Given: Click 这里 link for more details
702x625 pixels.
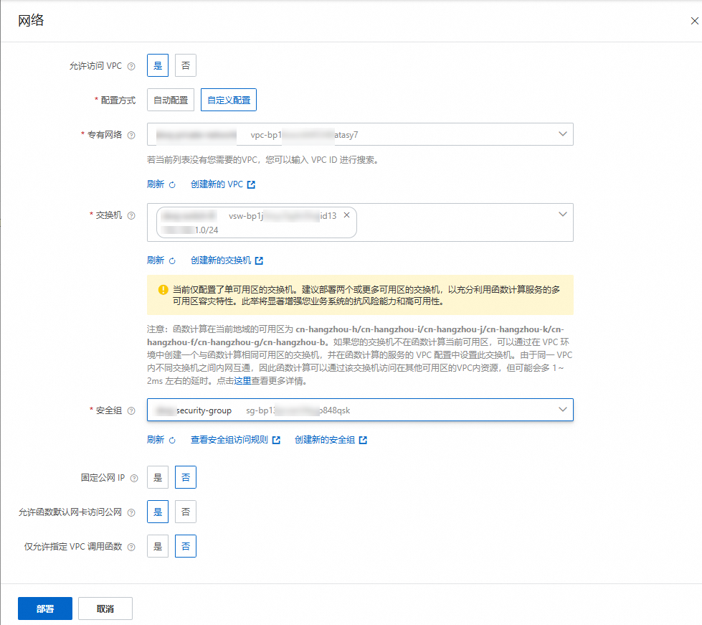Looking at the screenshot, I should pos(242,381).
